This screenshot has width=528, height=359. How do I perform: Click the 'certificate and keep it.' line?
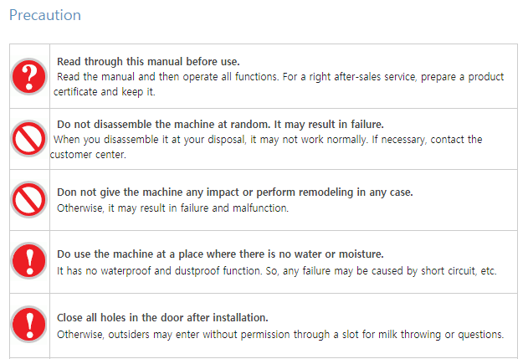tap(105, 91)
